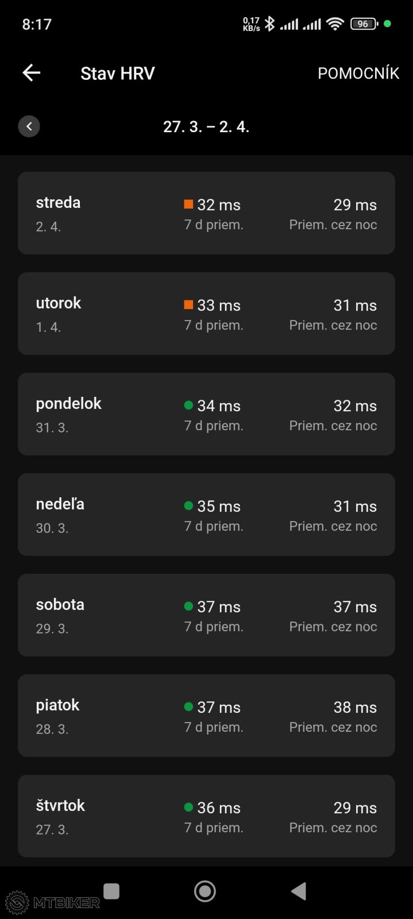This screenshot has width=413, height=919.
Task: Open the POMOCNÍK help button
Action: [x=358, y=73]
